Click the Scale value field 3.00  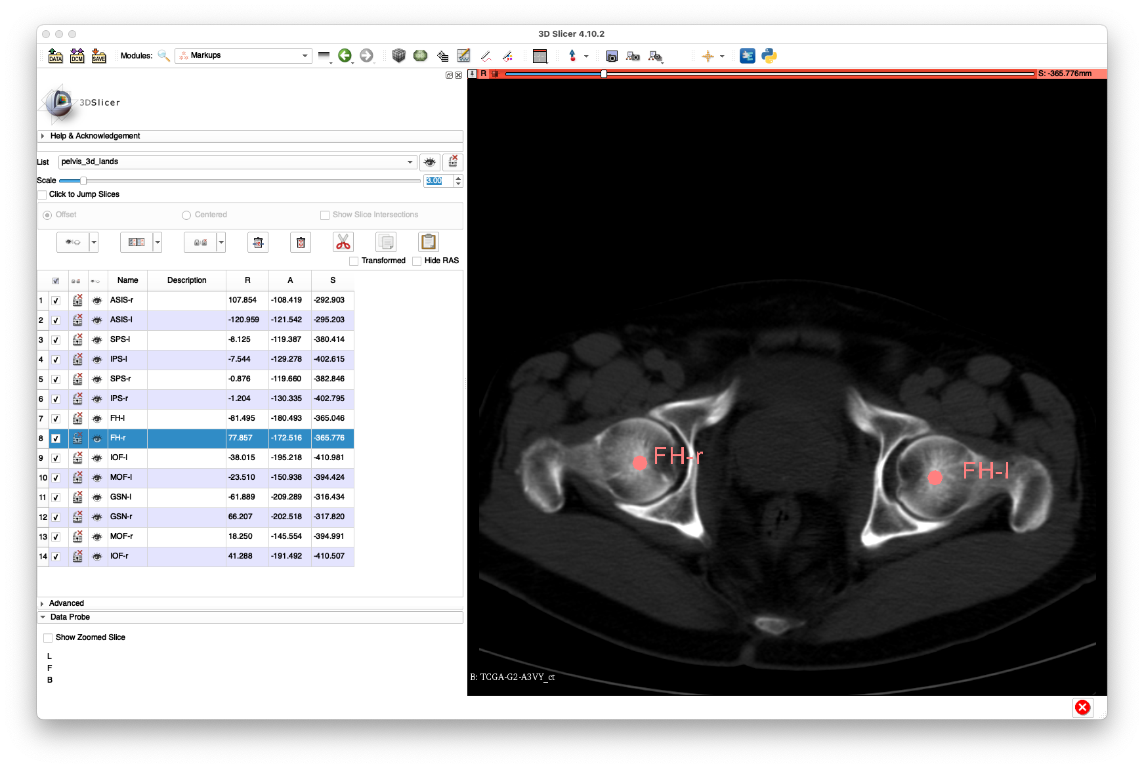pos(438,181)
